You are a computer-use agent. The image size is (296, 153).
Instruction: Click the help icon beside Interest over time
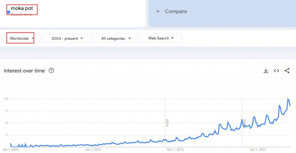click(51, 70)
